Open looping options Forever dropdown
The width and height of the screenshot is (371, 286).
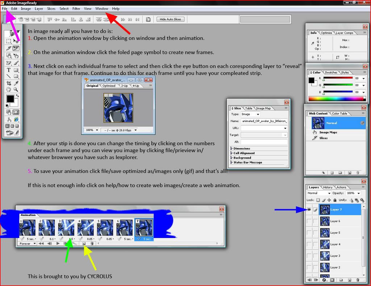point(28,243)
